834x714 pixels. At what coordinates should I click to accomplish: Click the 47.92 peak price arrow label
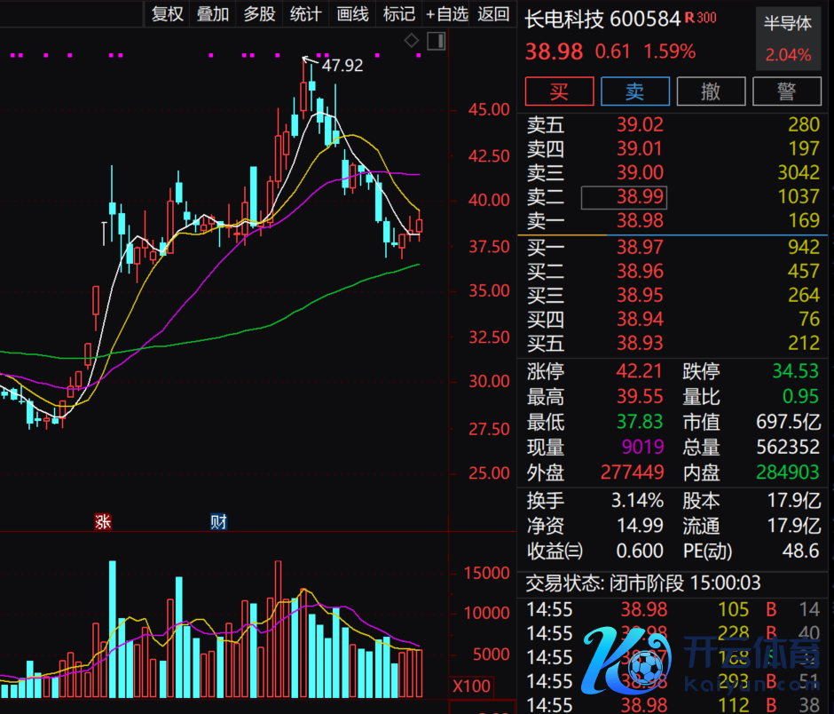coord(342,65)
